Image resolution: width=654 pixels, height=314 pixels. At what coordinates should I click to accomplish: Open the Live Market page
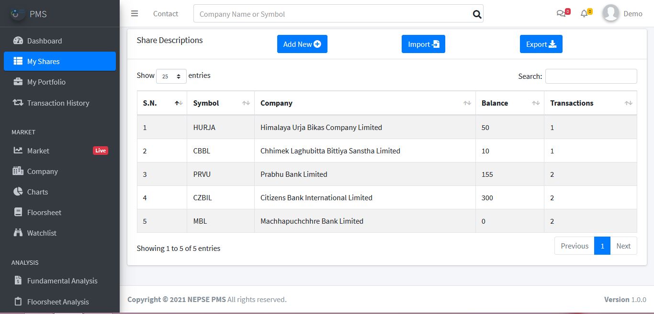pyautogui.click(x=38, y=151)
